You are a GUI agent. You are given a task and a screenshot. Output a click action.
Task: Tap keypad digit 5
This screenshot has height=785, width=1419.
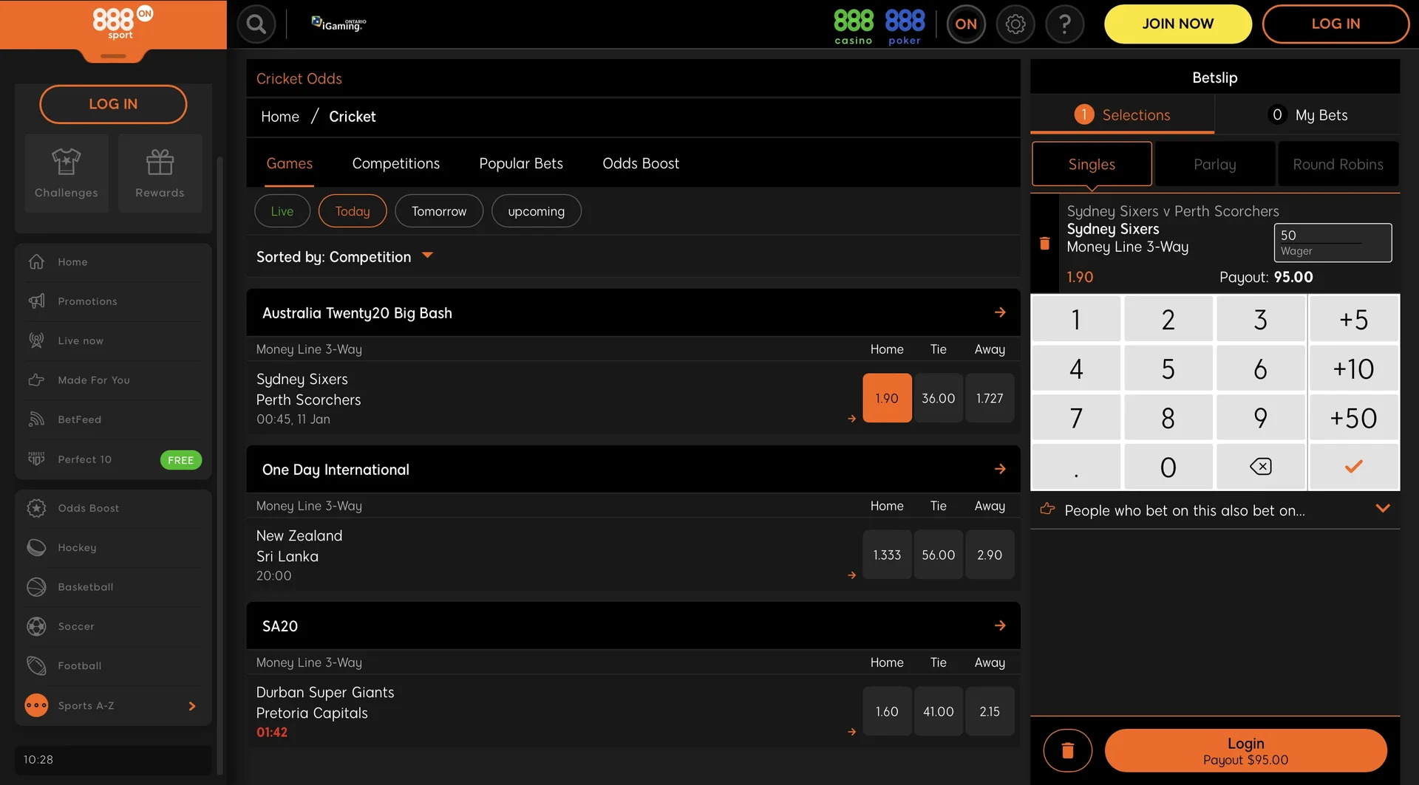[1168, 368]
